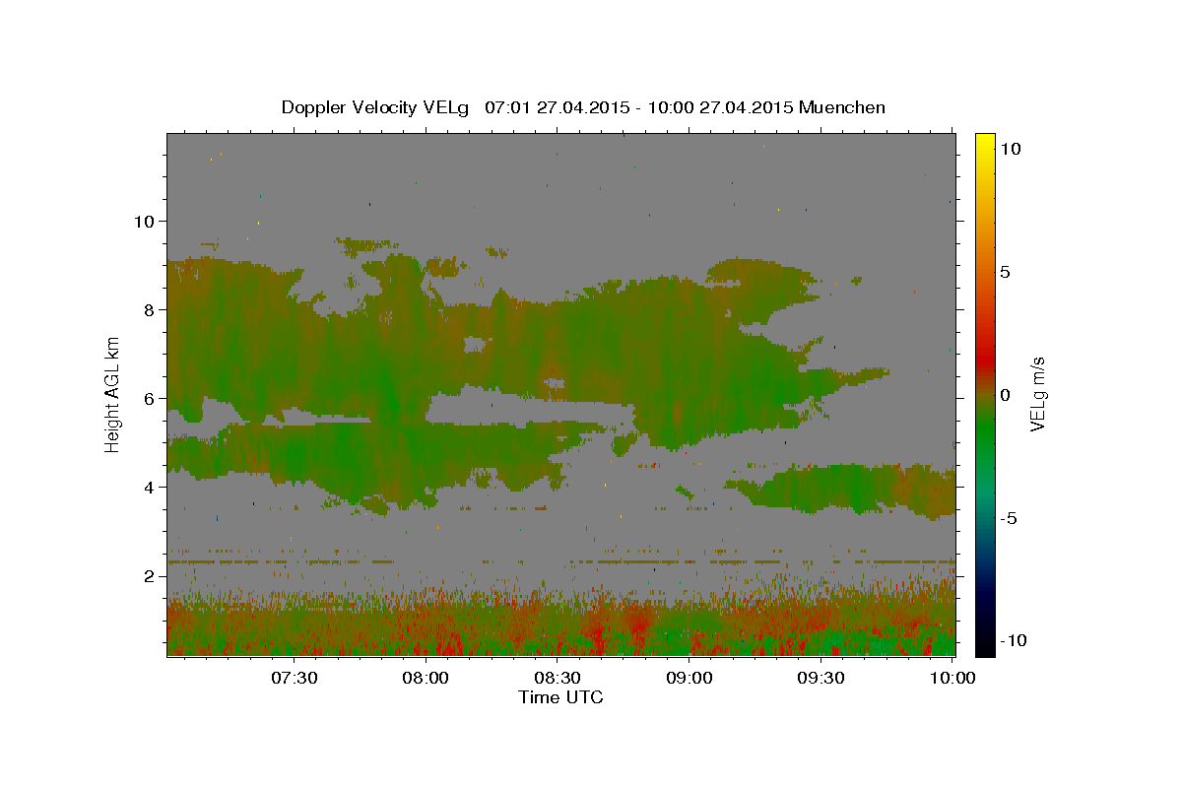Click the 08:00 time tick label
Screen dimensions: 1182x788
tap(427, 678)
